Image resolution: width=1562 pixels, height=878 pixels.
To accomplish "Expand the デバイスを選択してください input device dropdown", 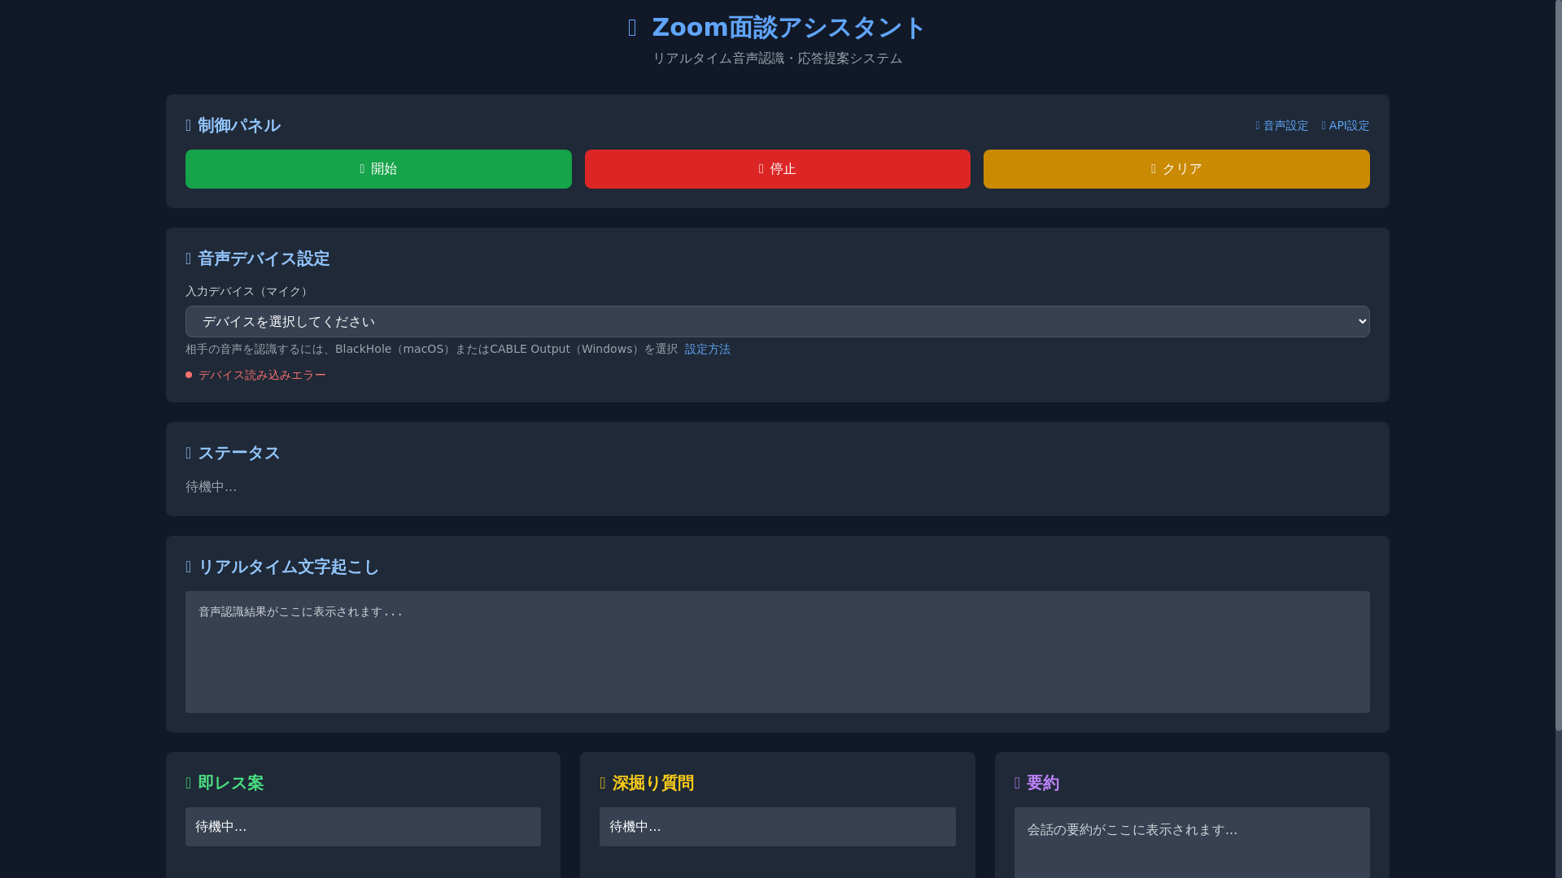I will (777, 322).
